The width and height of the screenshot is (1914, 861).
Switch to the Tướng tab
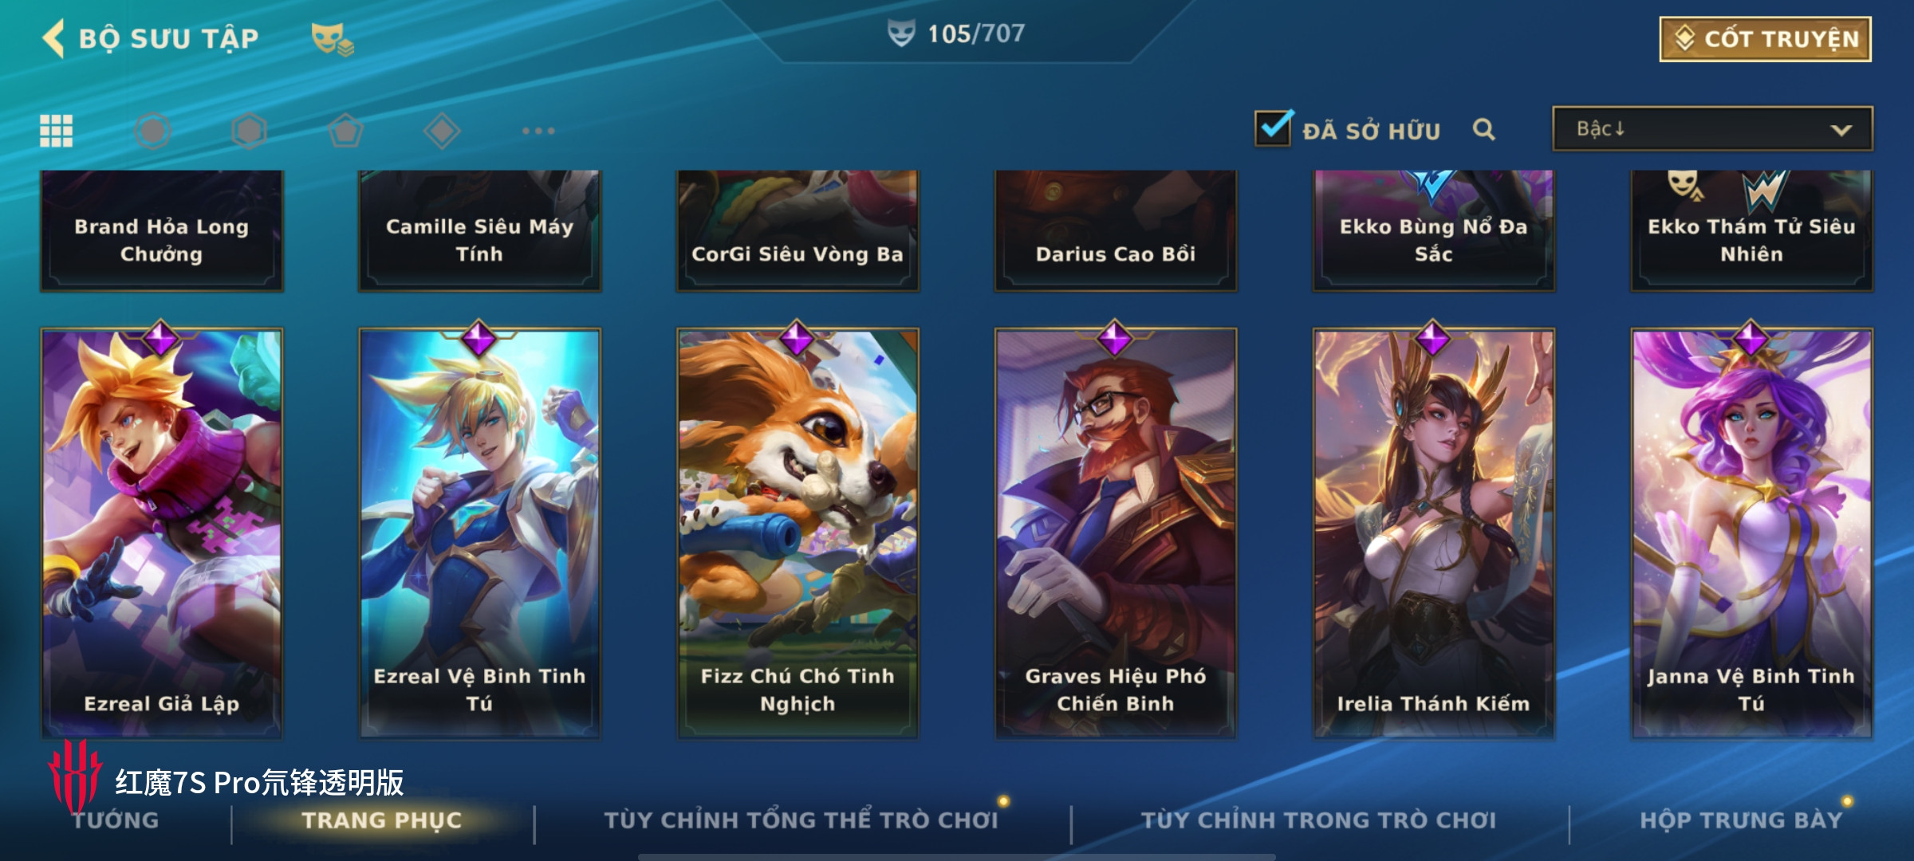[x=116, y=820]
